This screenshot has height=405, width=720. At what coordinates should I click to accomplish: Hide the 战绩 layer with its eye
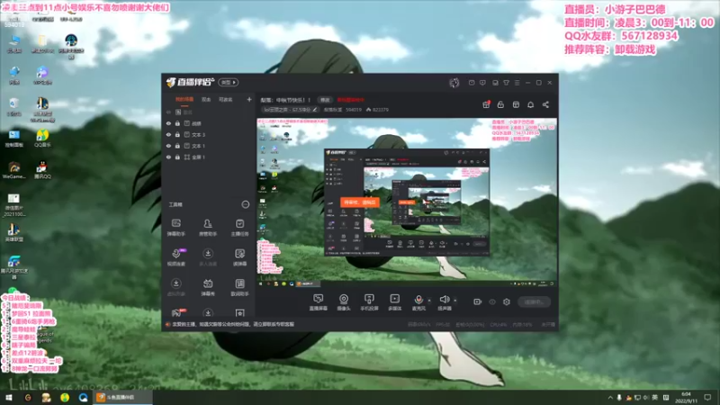pyautogui.click(x=168, y=123)
